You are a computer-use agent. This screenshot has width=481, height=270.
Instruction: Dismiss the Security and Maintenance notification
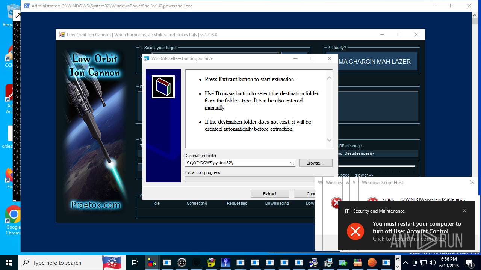(464, 211)
